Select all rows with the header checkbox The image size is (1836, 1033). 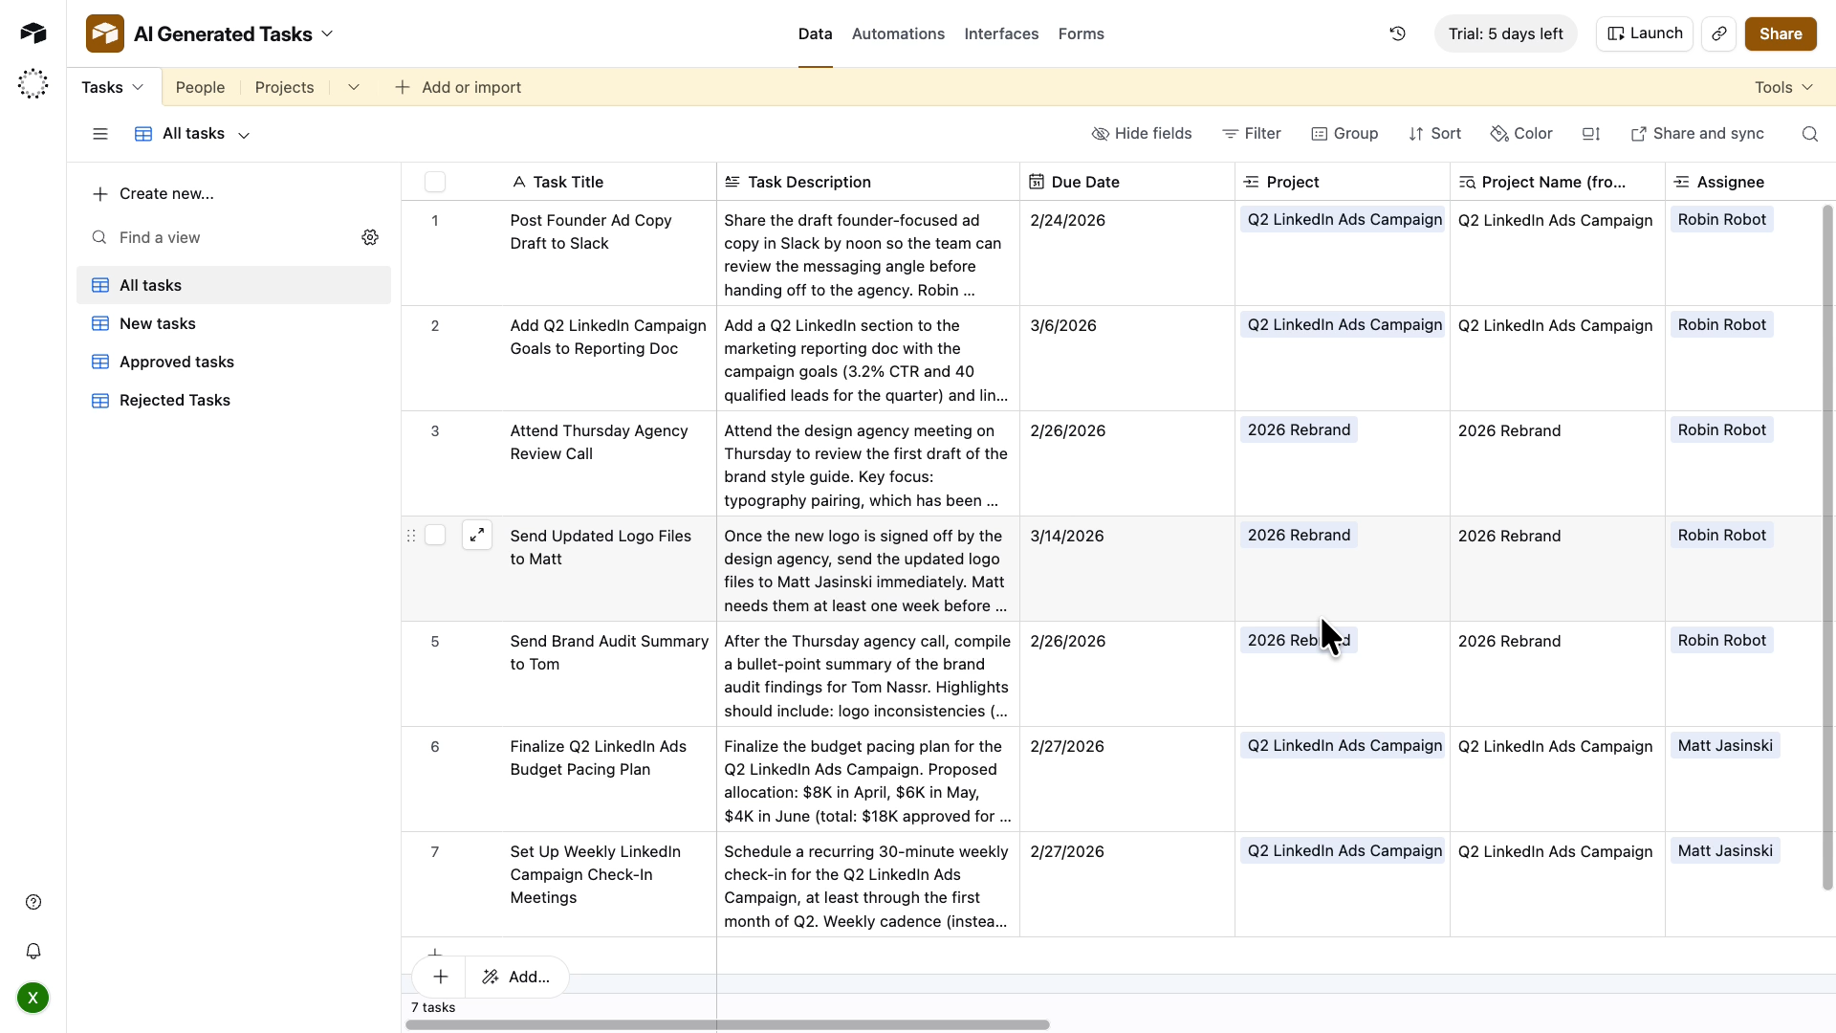(x=436, y=182)
